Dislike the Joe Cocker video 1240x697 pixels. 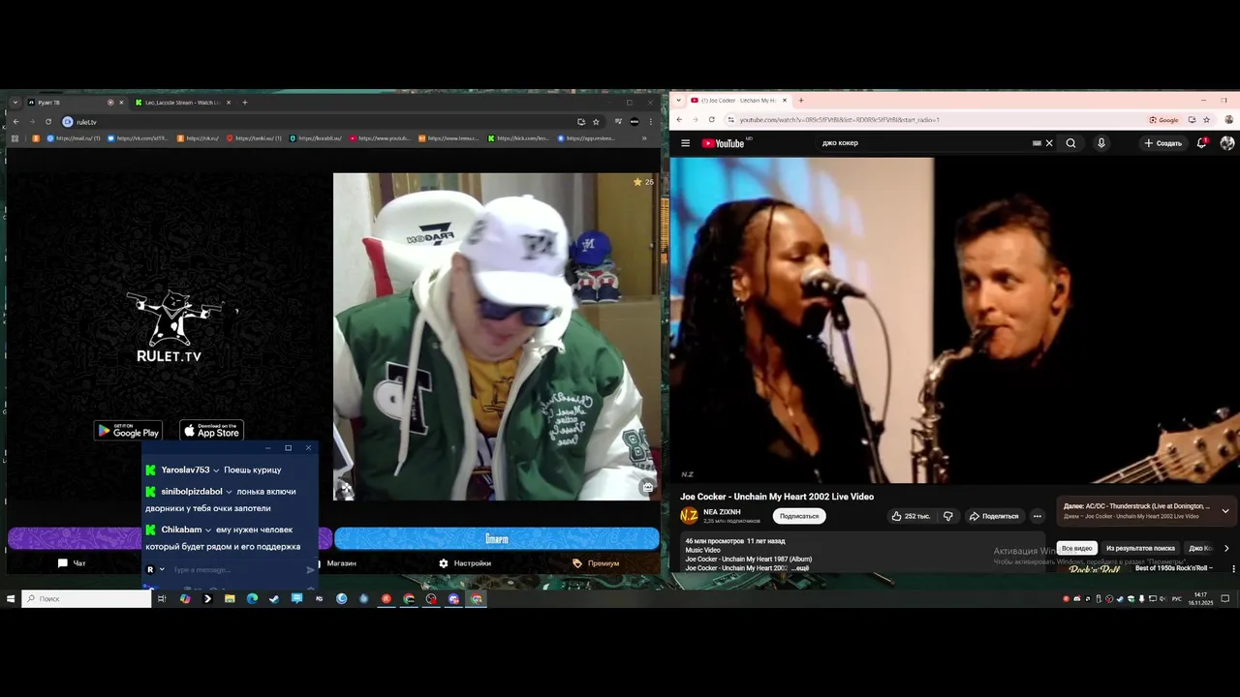tap(948, 516)
